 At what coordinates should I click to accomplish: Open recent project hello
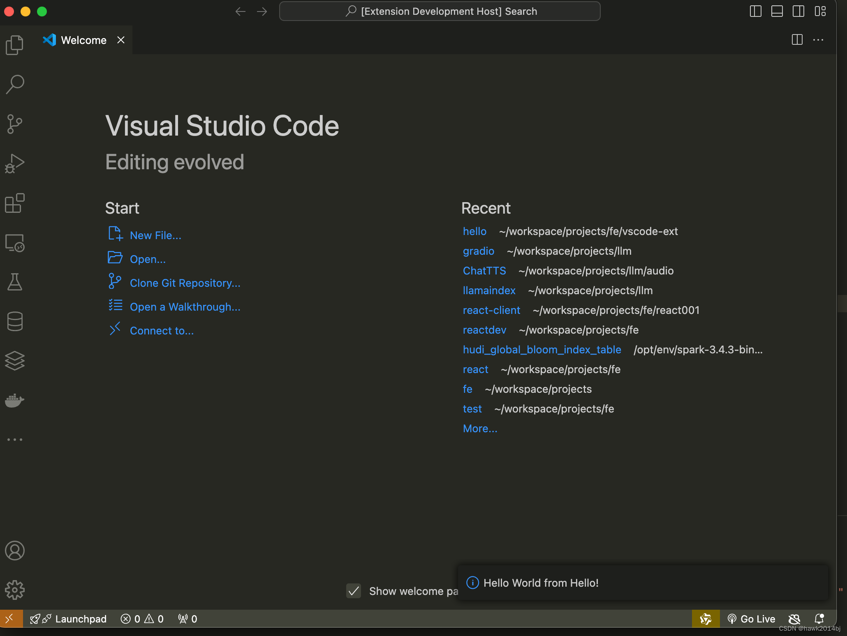point(474,231)
